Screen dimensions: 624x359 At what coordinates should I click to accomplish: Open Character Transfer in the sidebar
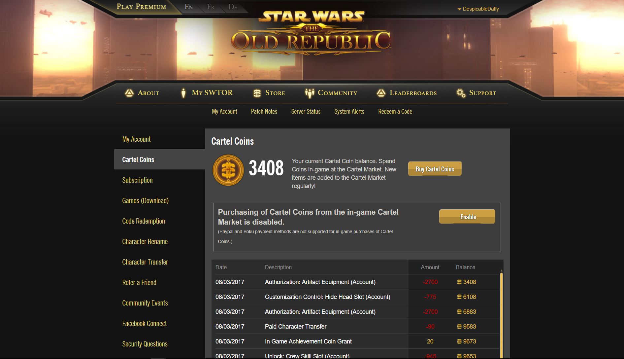(145, 262)
